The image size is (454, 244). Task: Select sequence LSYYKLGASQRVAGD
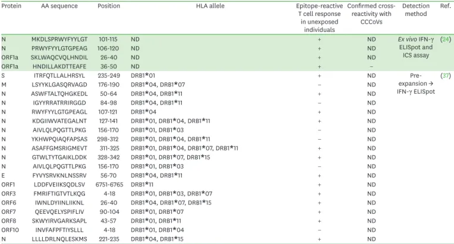point(59,85)
